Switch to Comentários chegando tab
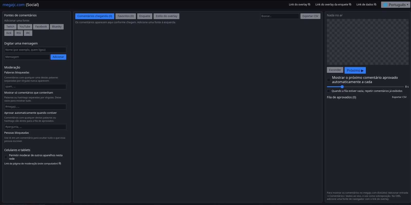 (x=95, y=16)
